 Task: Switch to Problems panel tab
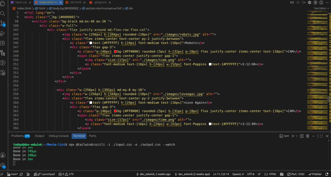pyautogui.click(x=20, y=136)
